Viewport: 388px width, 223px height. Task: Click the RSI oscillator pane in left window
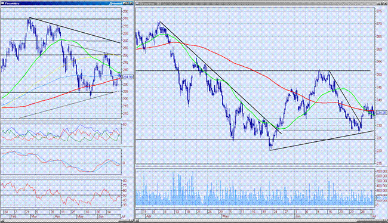pos(61,193)
